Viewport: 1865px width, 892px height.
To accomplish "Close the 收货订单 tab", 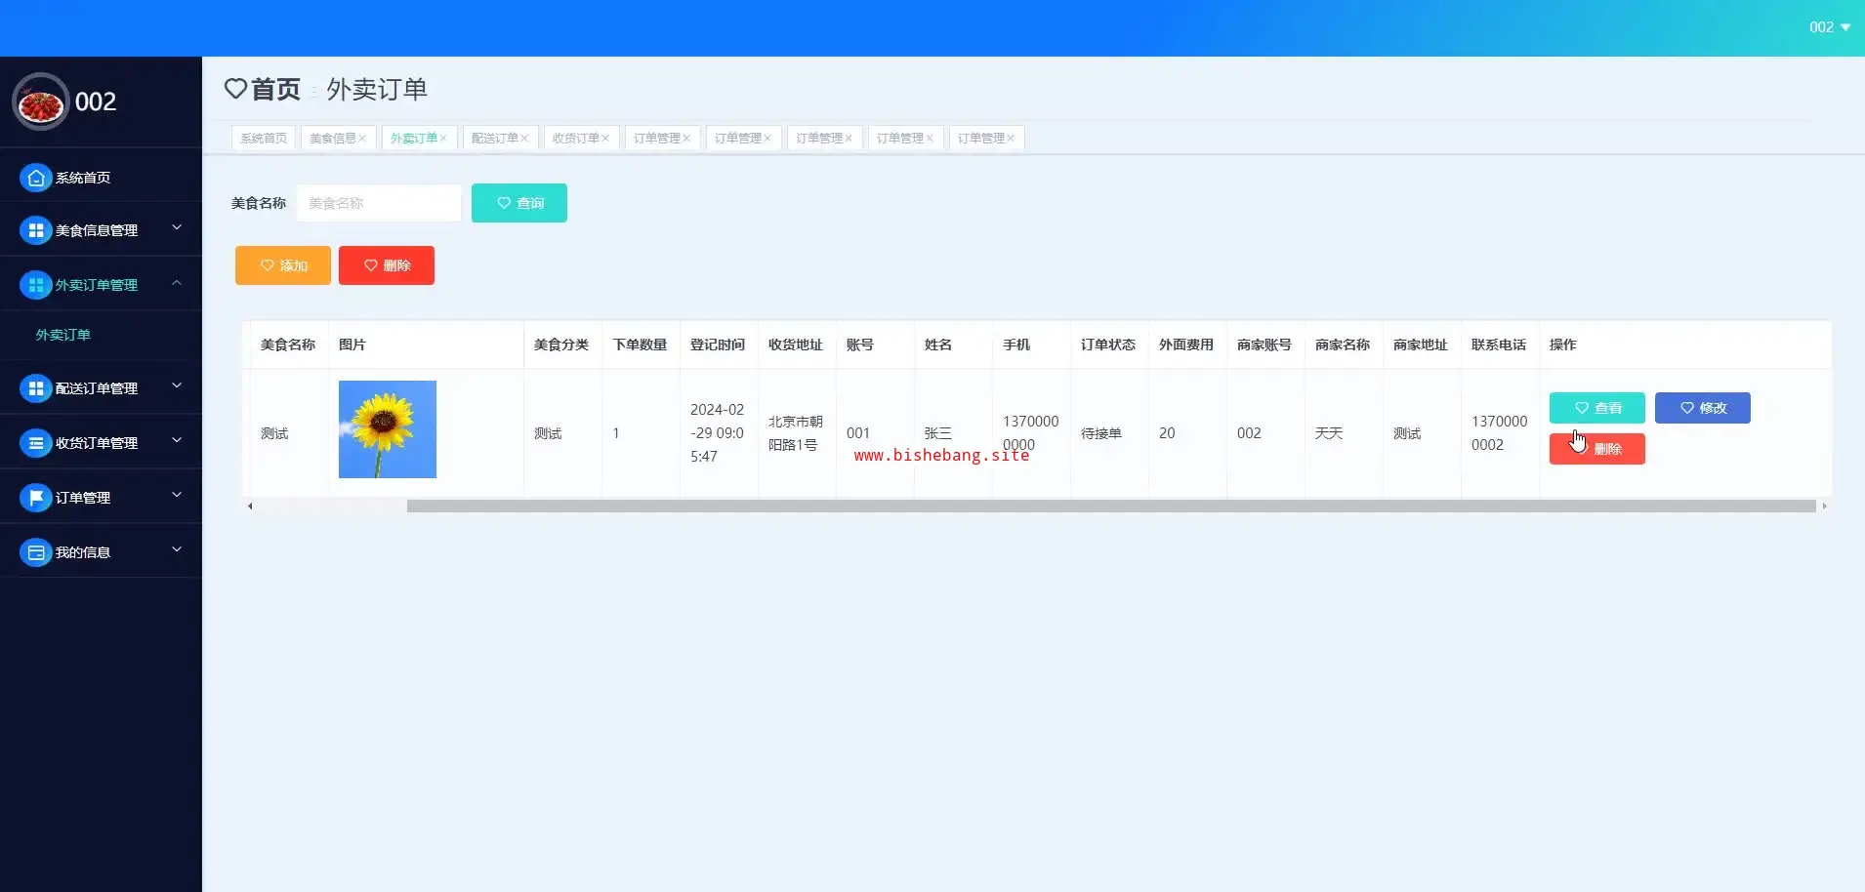I will point(605,139).
